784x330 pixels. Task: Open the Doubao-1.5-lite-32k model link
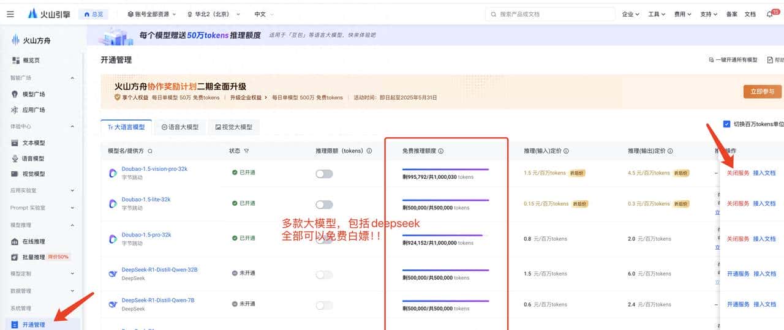coord(146,200)
